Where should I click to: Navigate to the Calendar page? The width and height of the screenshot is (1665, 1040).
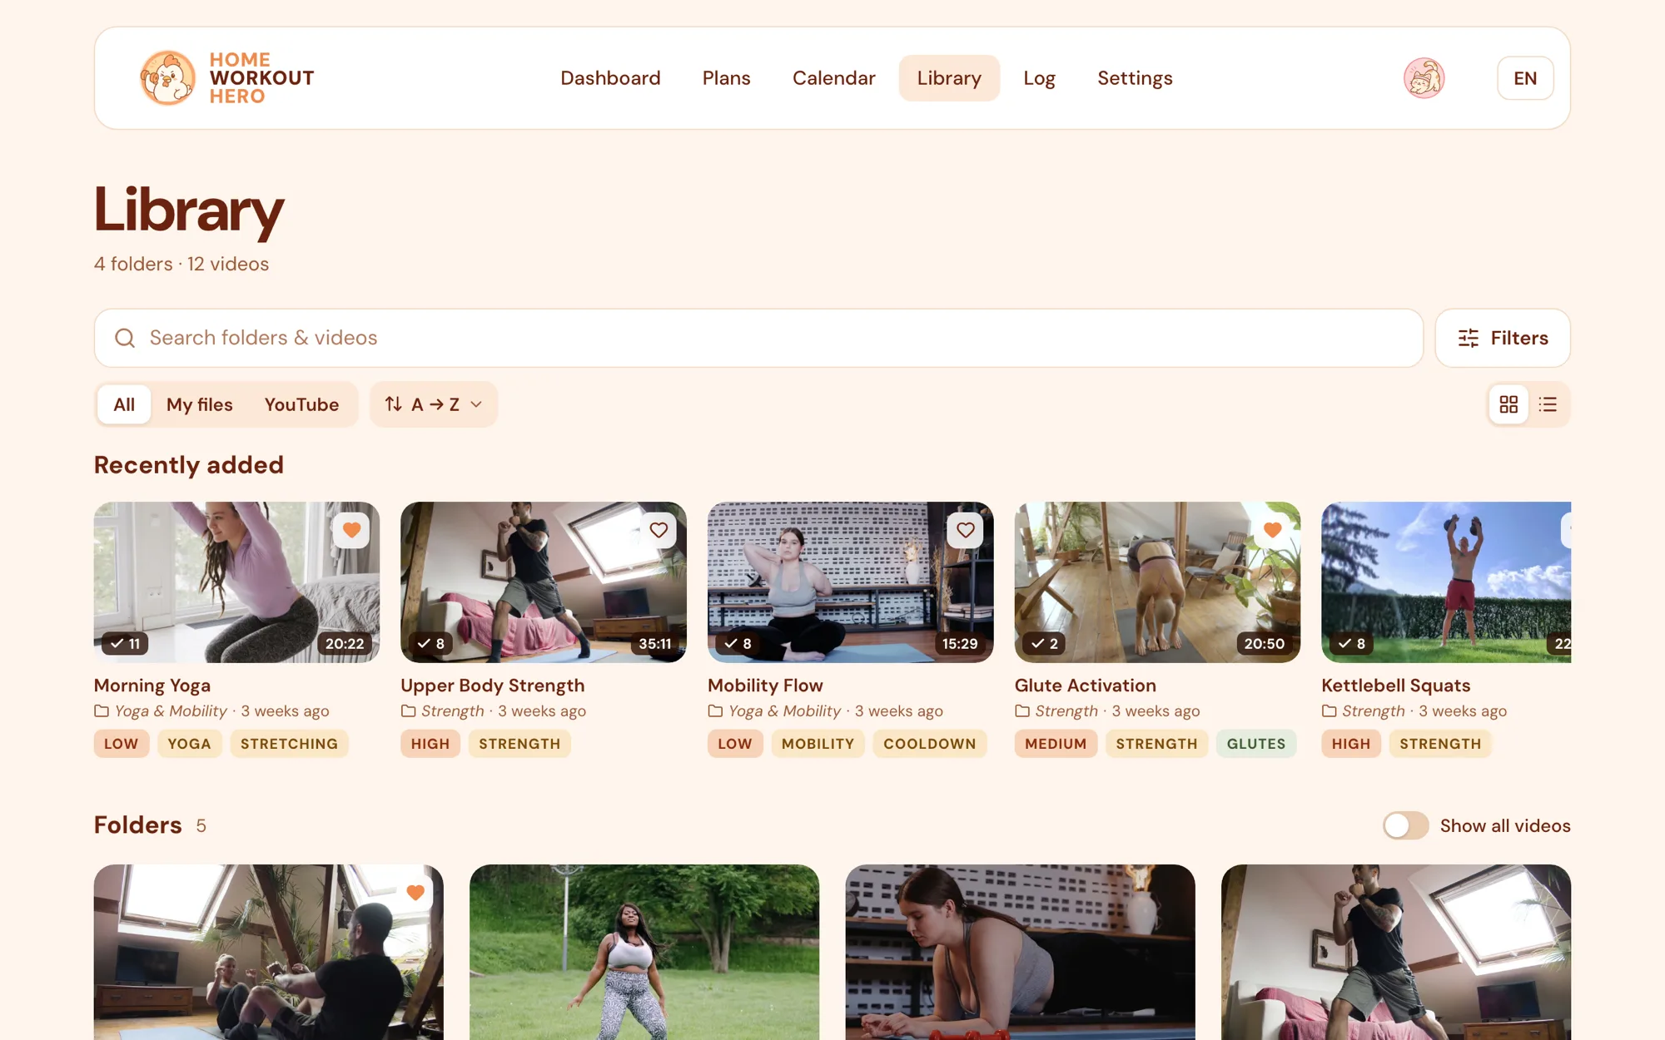click(x=833, y=78)
